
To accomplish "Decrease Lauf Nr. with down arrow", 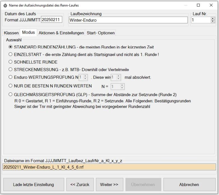I will (x=213, y=21).
